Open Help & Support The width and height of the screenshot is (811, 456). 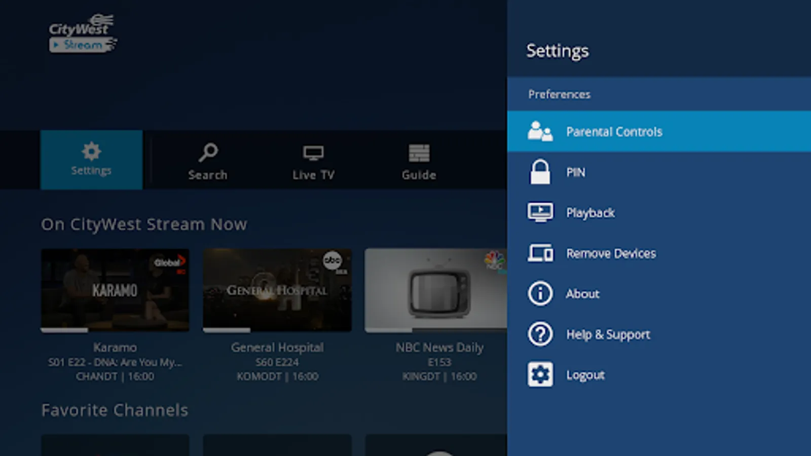click(659, 334)
